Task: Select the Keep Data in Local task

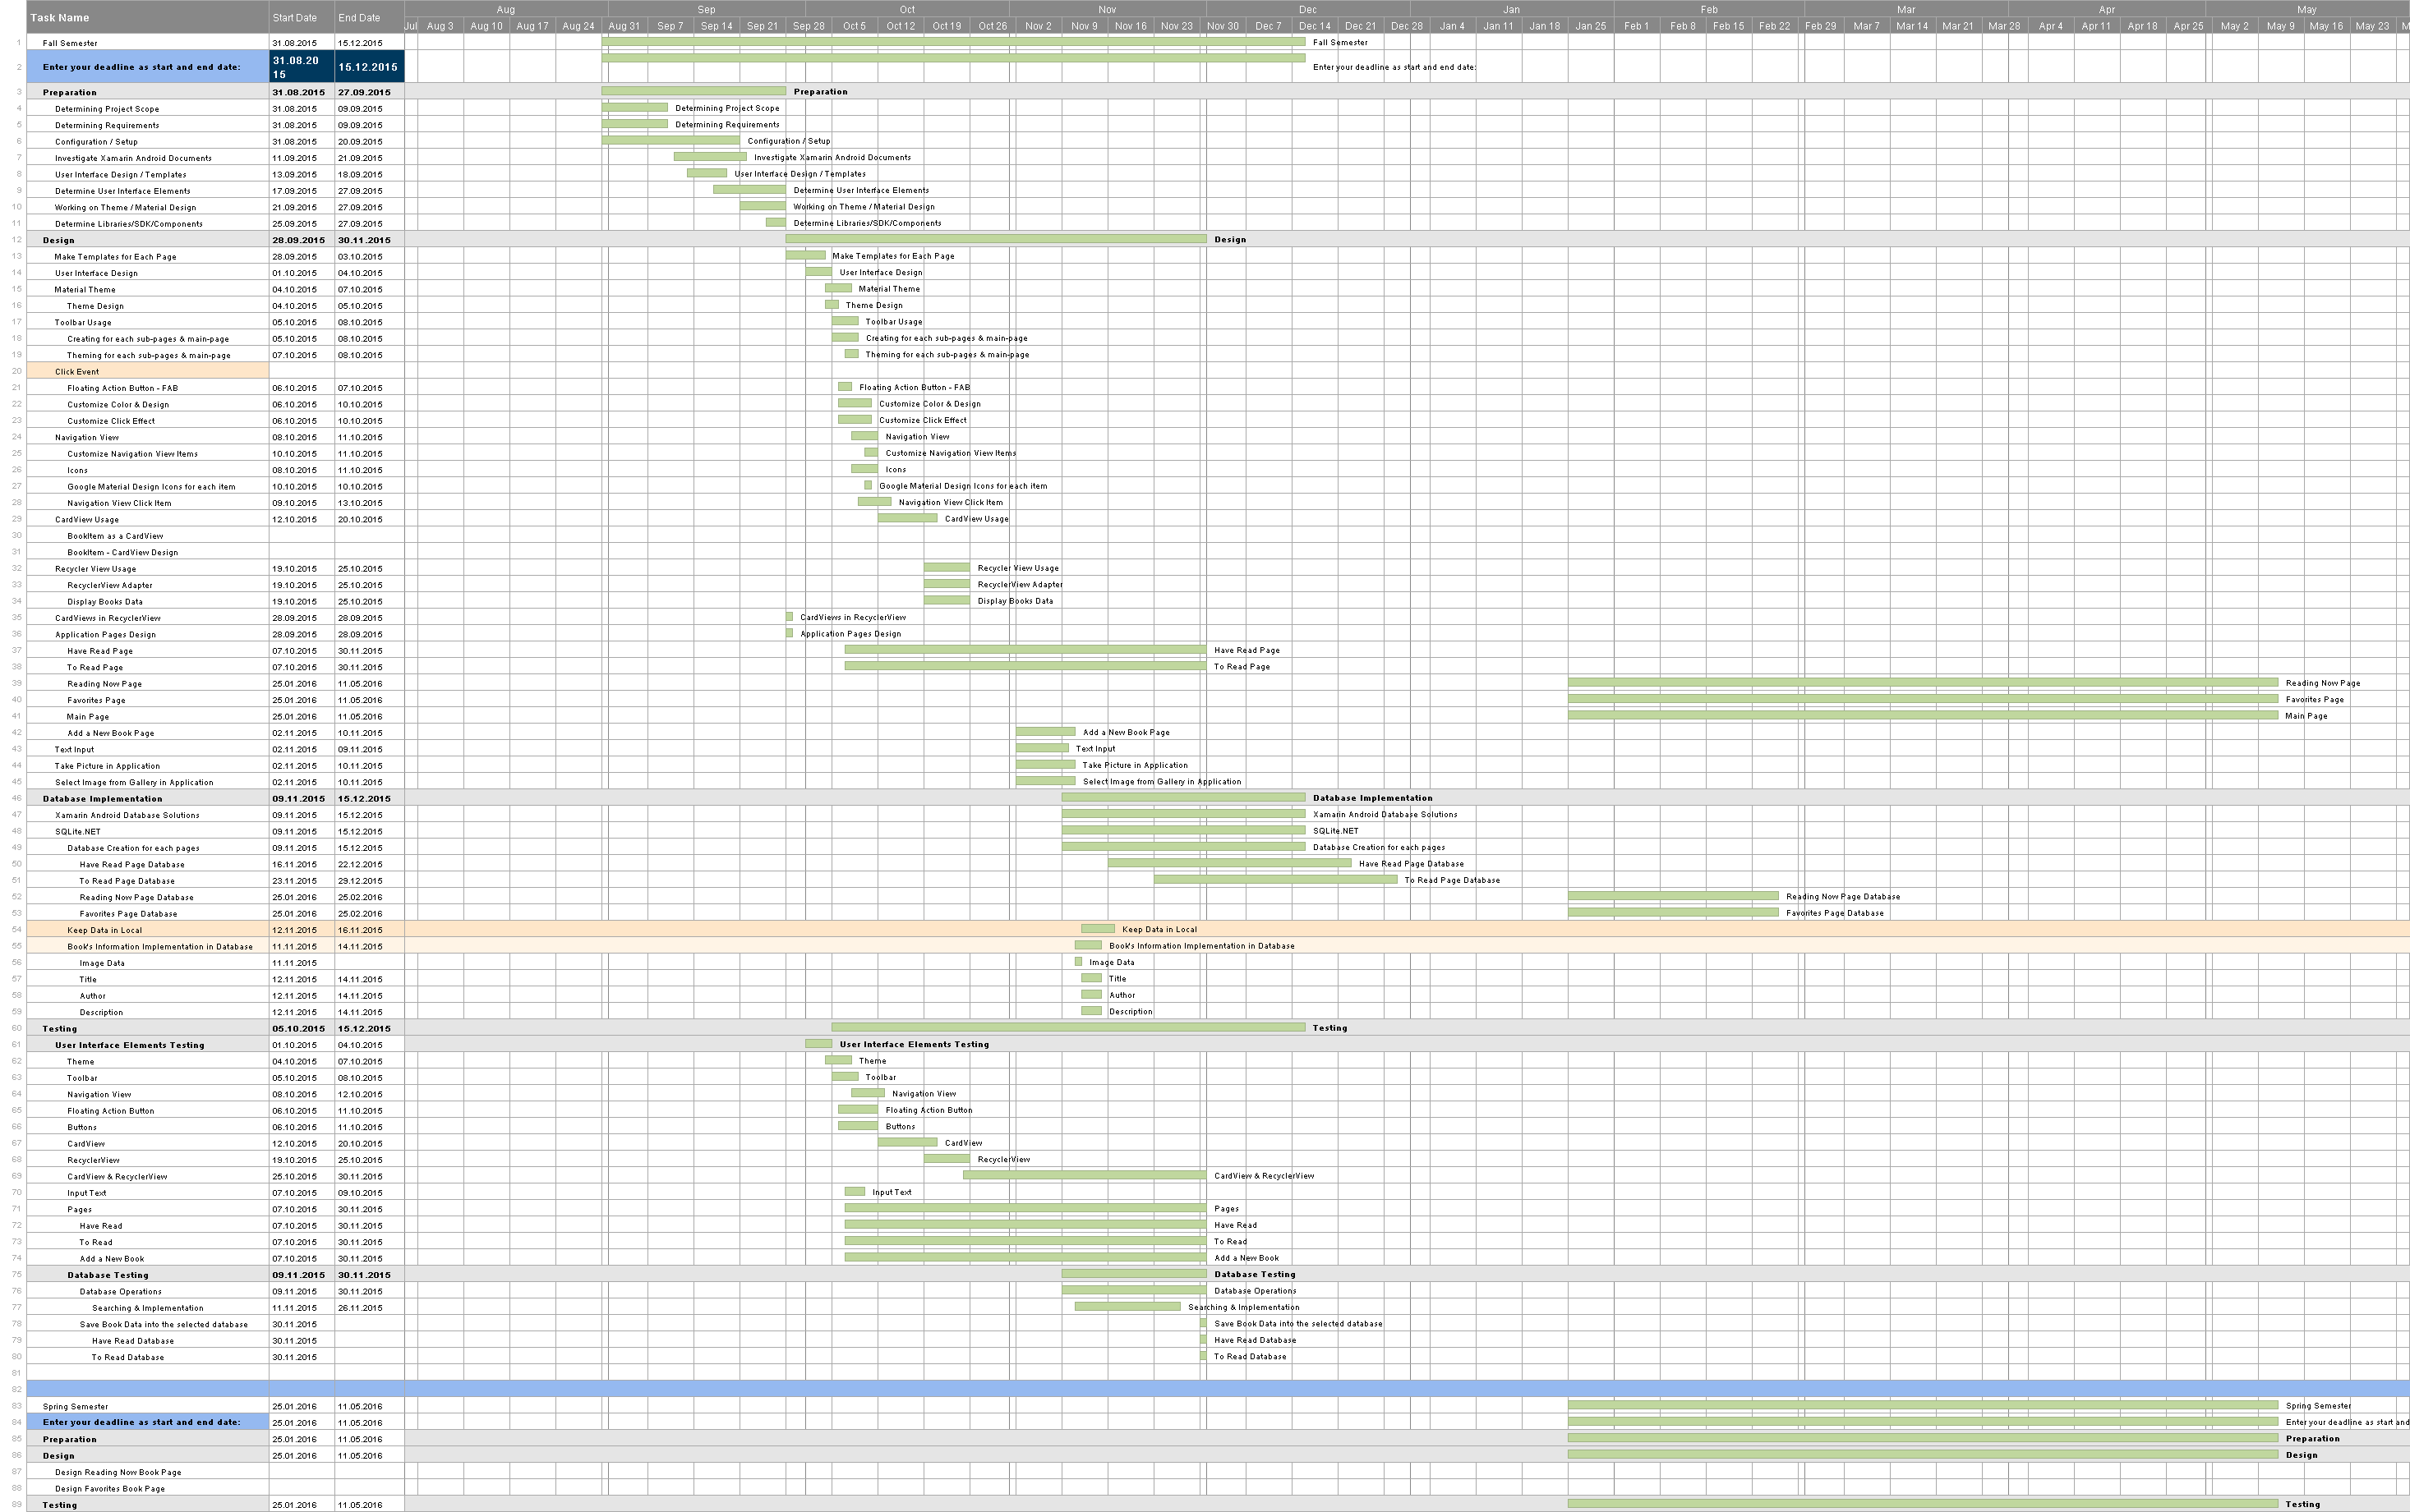Action: tap(104, 930)
